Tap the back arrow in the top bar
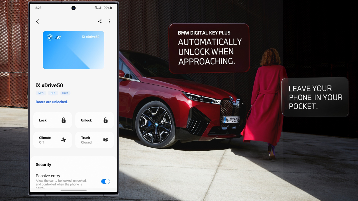The height and width of the screenshot is (201, 358). pyautogui.click(x=37, y=21)
